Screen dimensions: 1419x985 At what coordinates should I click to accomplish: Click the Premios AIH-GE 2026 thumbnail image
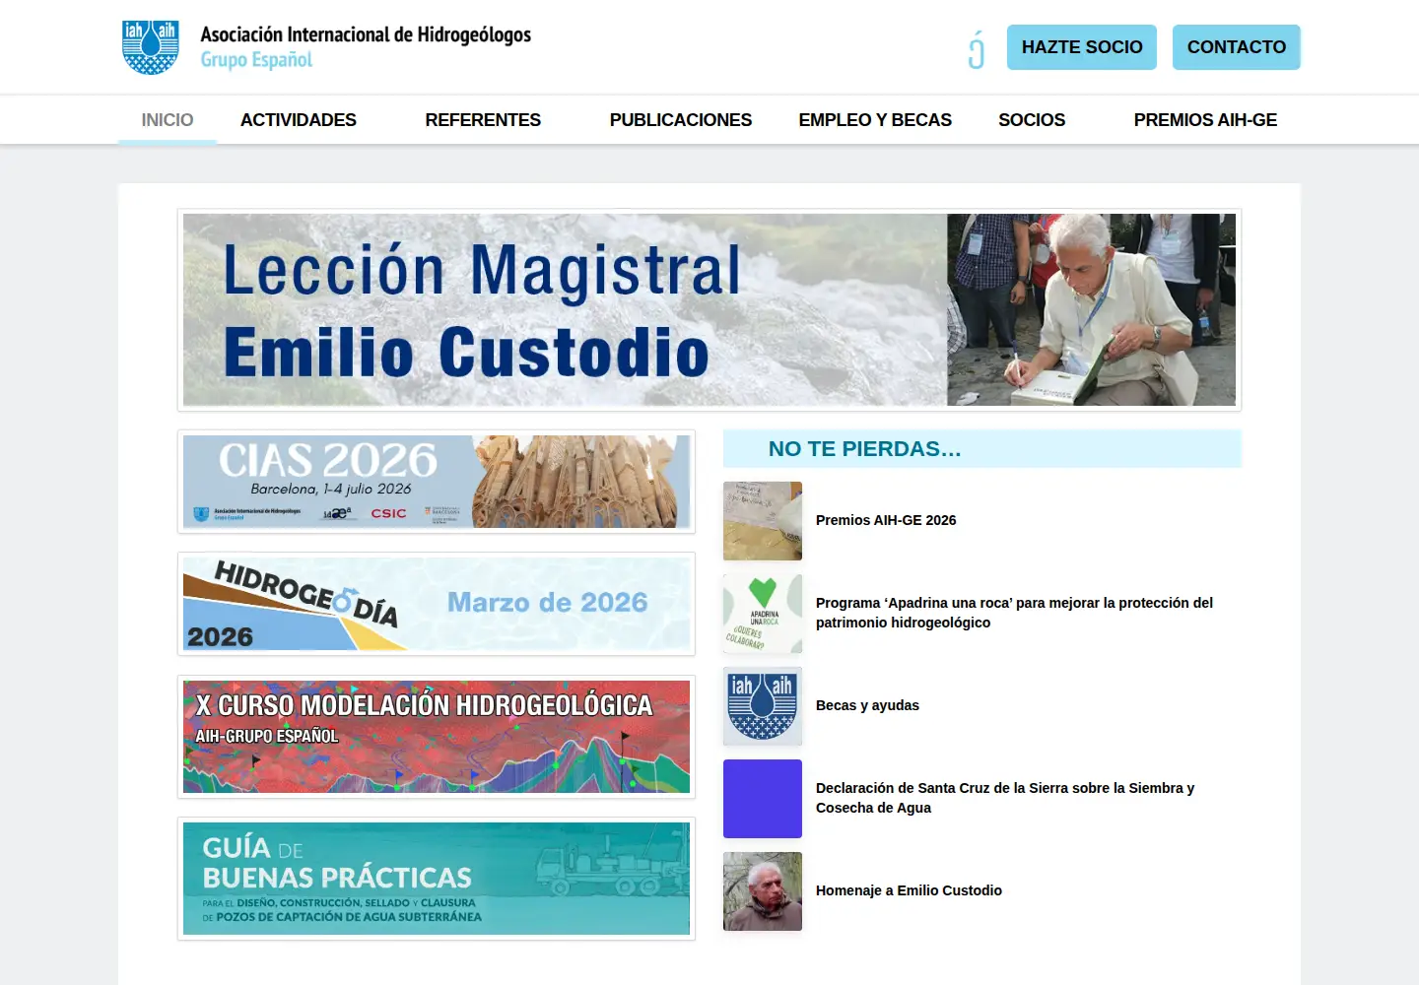pyautogui.click(x=763, y=521)
